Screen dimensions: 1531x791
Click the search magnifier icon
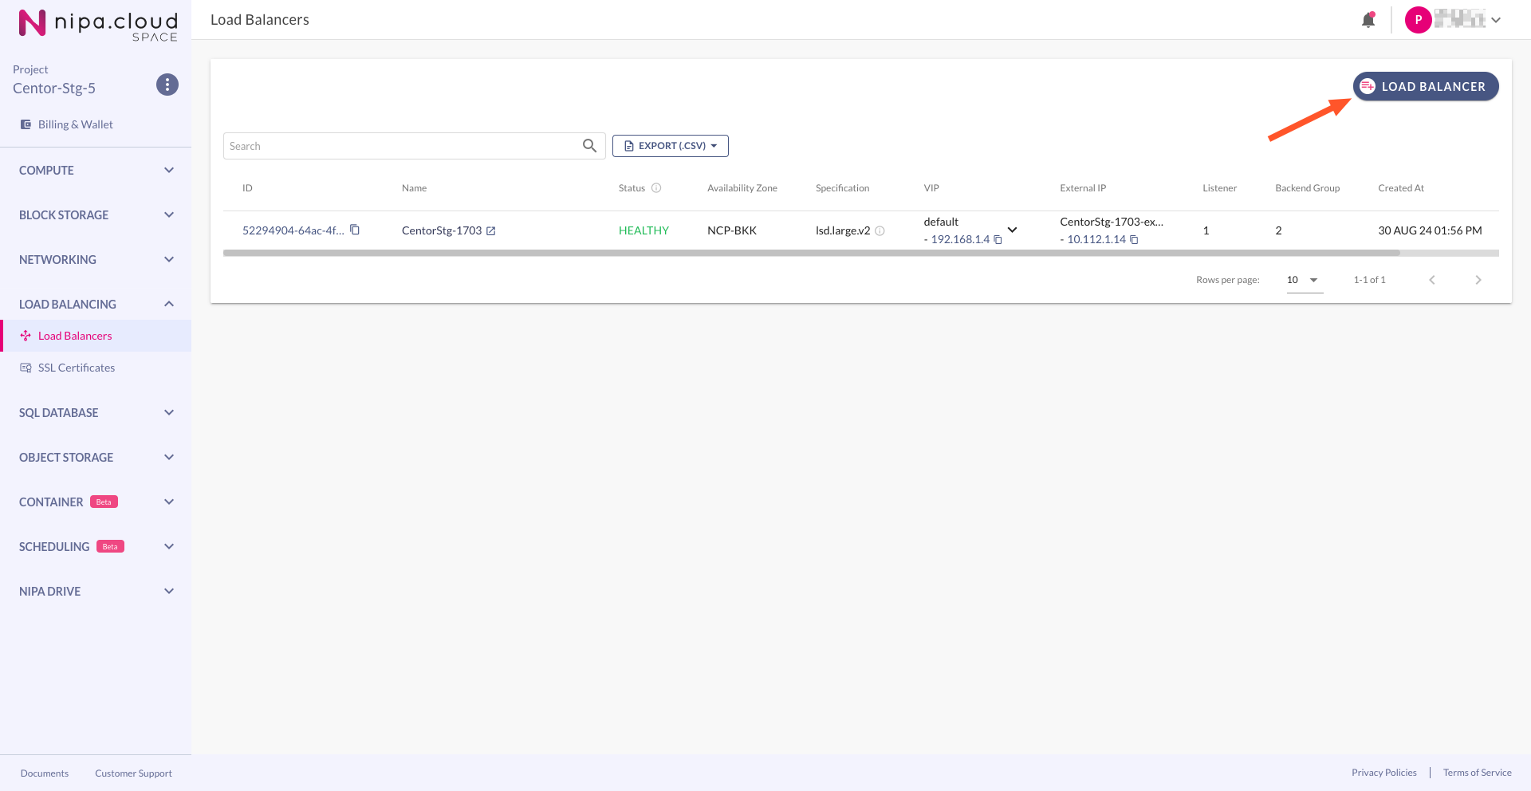click(589, 146)
